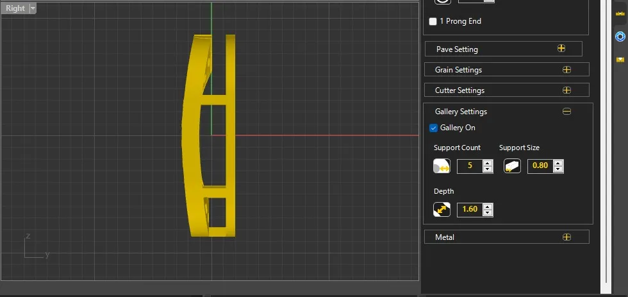Expand the Grain Settings section
628x297 pixels.
pos(566,70)
